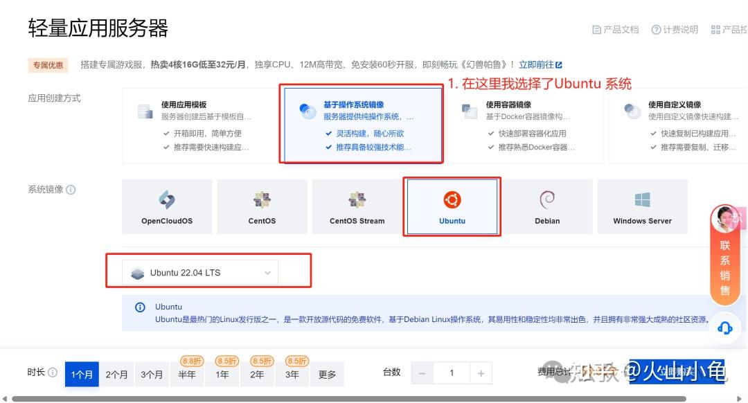Select the 使用应用模板 creation method card
Screen dimensions: 748x403
click(x=199, y=126)
